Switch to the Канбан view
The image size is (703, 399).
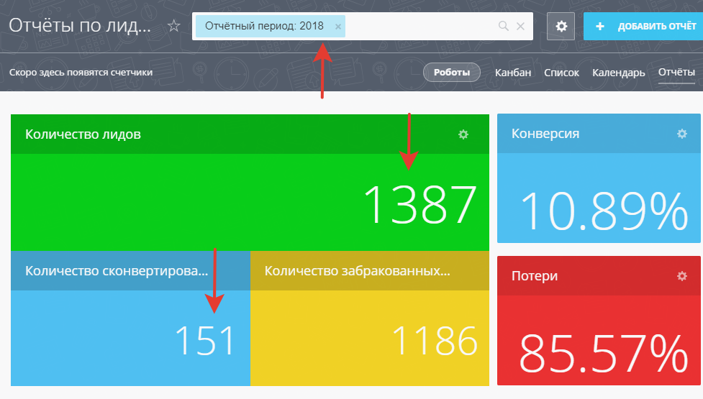coord(513,73)
